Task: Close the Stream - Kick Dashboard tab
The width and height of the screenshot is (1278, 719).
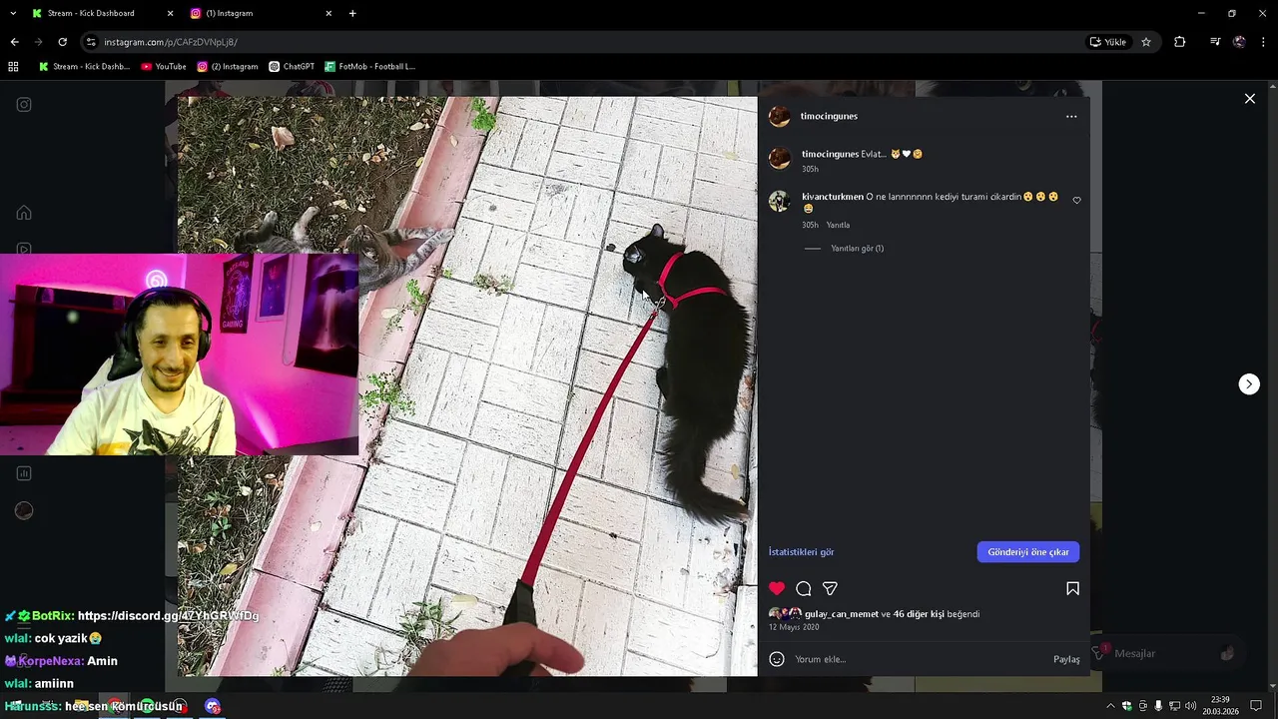Action: coord(170,14)
